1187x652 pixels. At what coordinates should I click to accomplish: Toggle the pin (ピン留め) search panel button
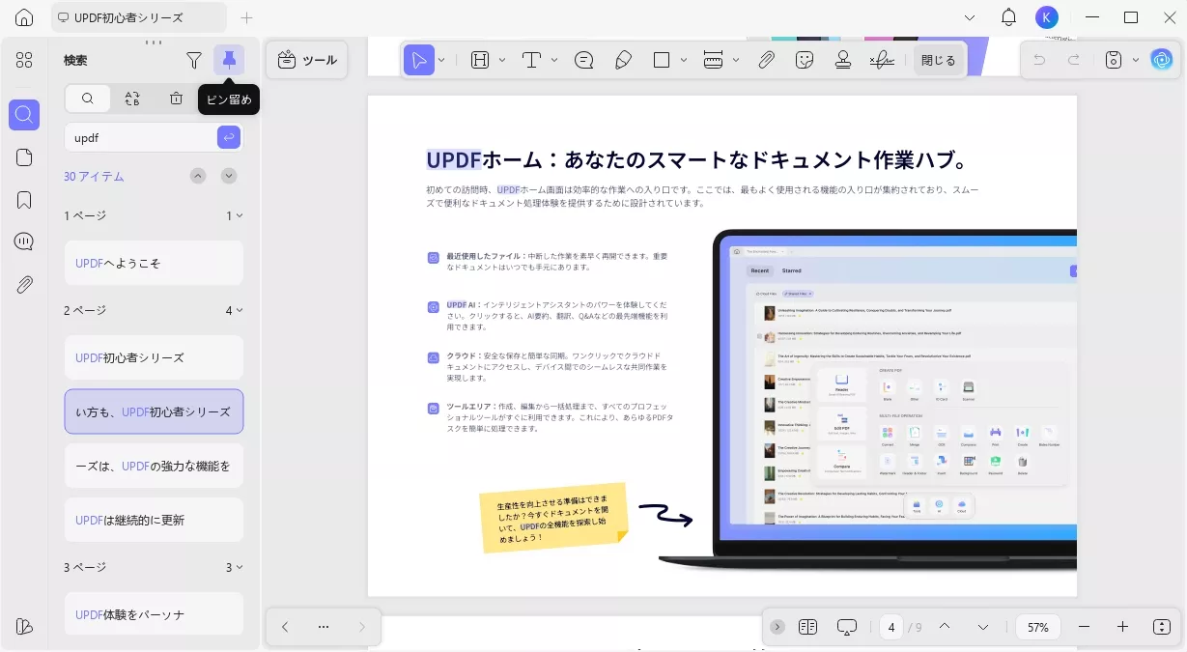click(x=229, y=60)
